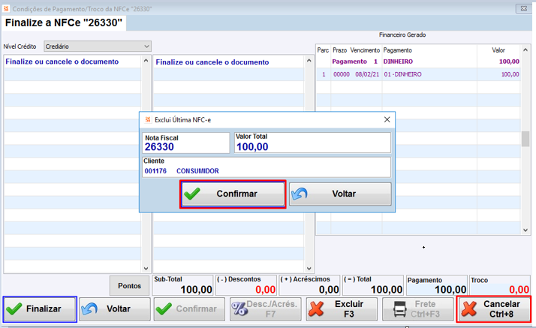Close the Exclui Última NFC-e dialog
Viewport: 536px width, 328px height.
point(387,119)
